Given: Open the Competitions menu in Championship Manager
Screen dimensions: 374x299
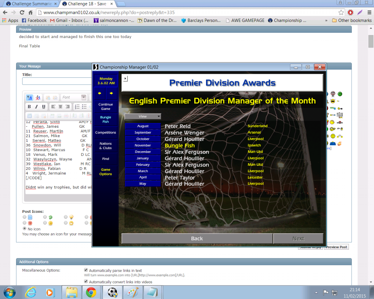Looking at the screenshot, I should click(x=106, y=133).
